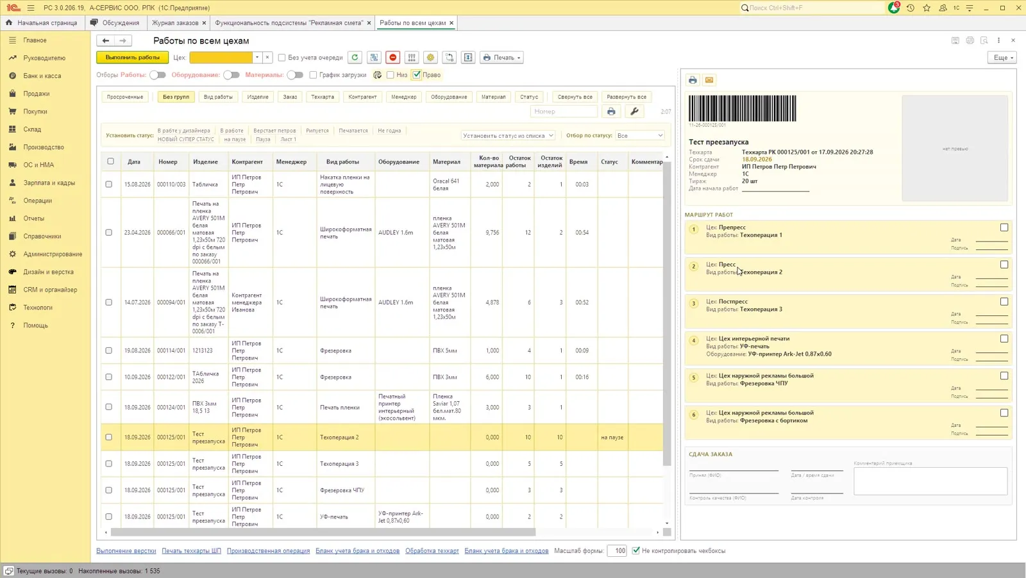Open the history clock icon in title bar
The height and width of the screenshot is (578, 1026).
coord(910,8)
